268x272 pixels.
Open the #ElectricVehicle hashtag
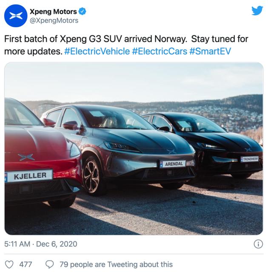[x=97, y=52]
